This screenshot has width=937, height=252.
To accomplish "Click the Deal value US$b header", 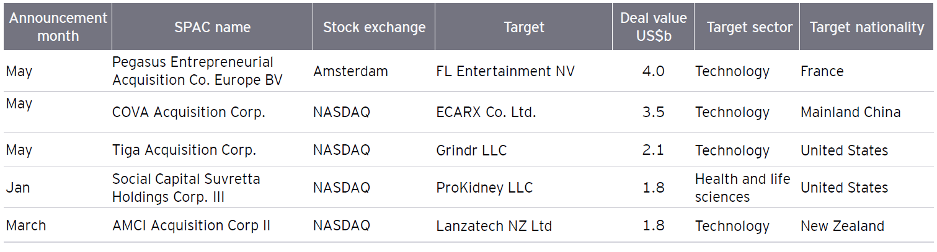I will coord(653,27).
